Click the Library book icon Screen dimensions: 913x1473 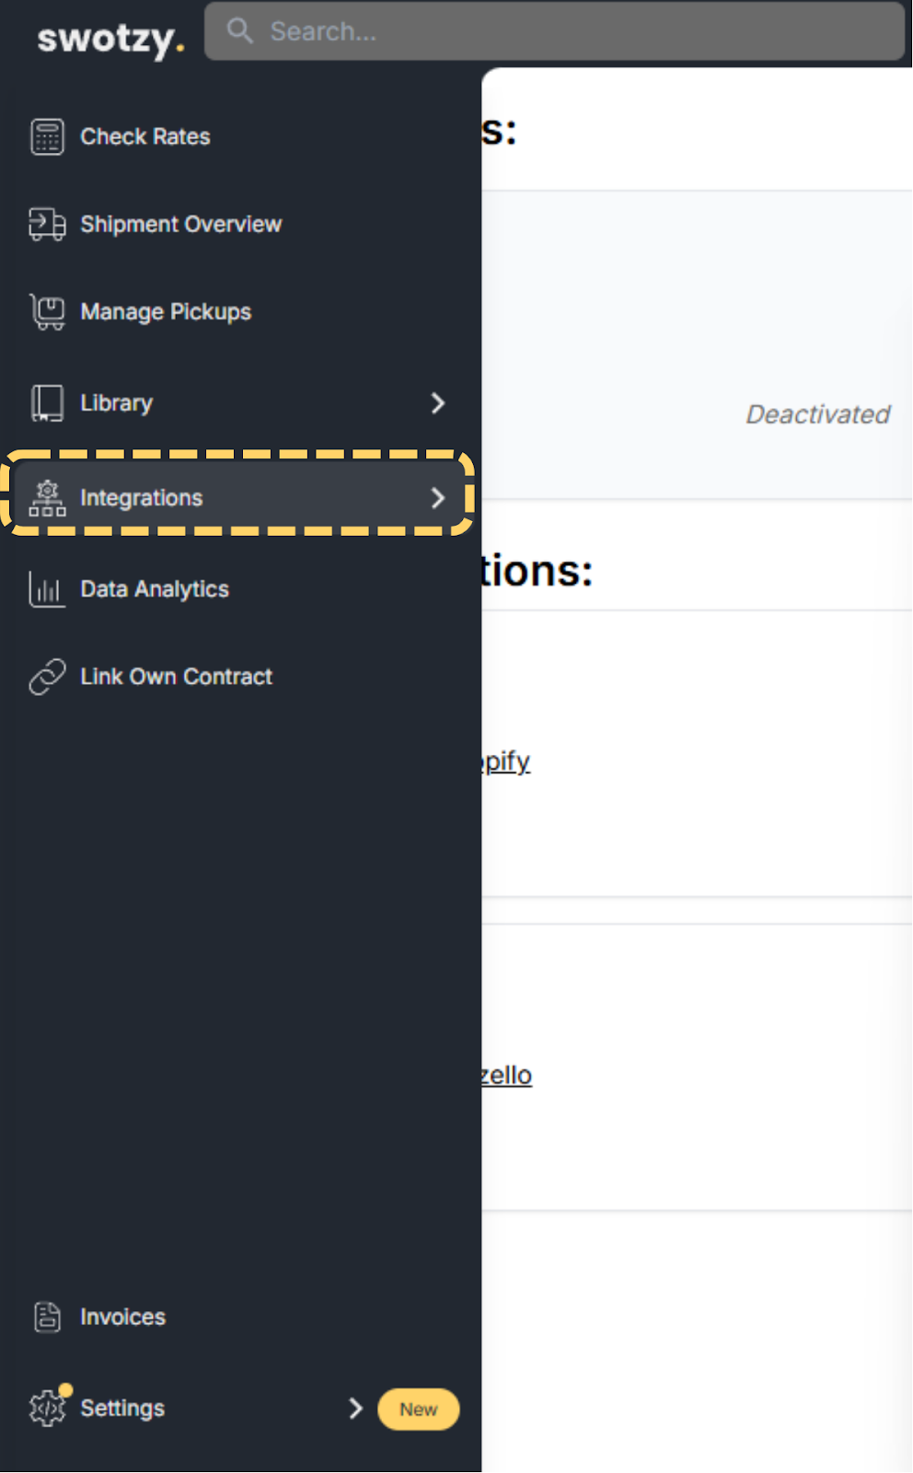coord(47,403)
